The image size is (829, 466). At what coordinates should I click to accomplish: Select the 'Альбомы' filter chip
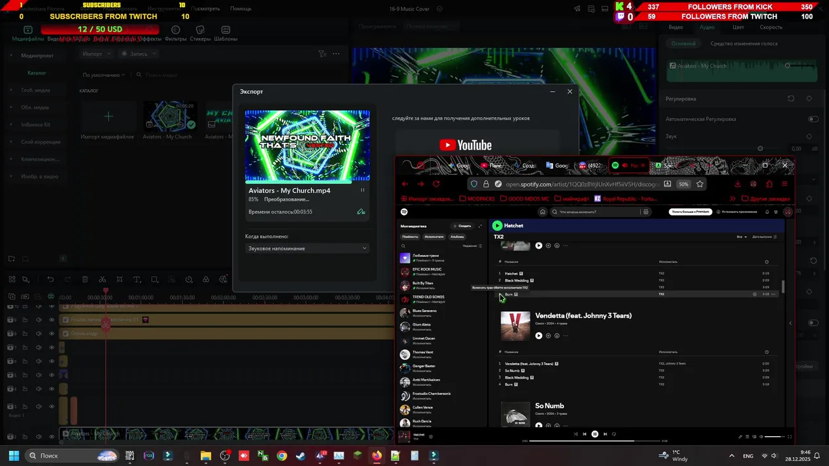pyautogui.click(x=457, y=237)
